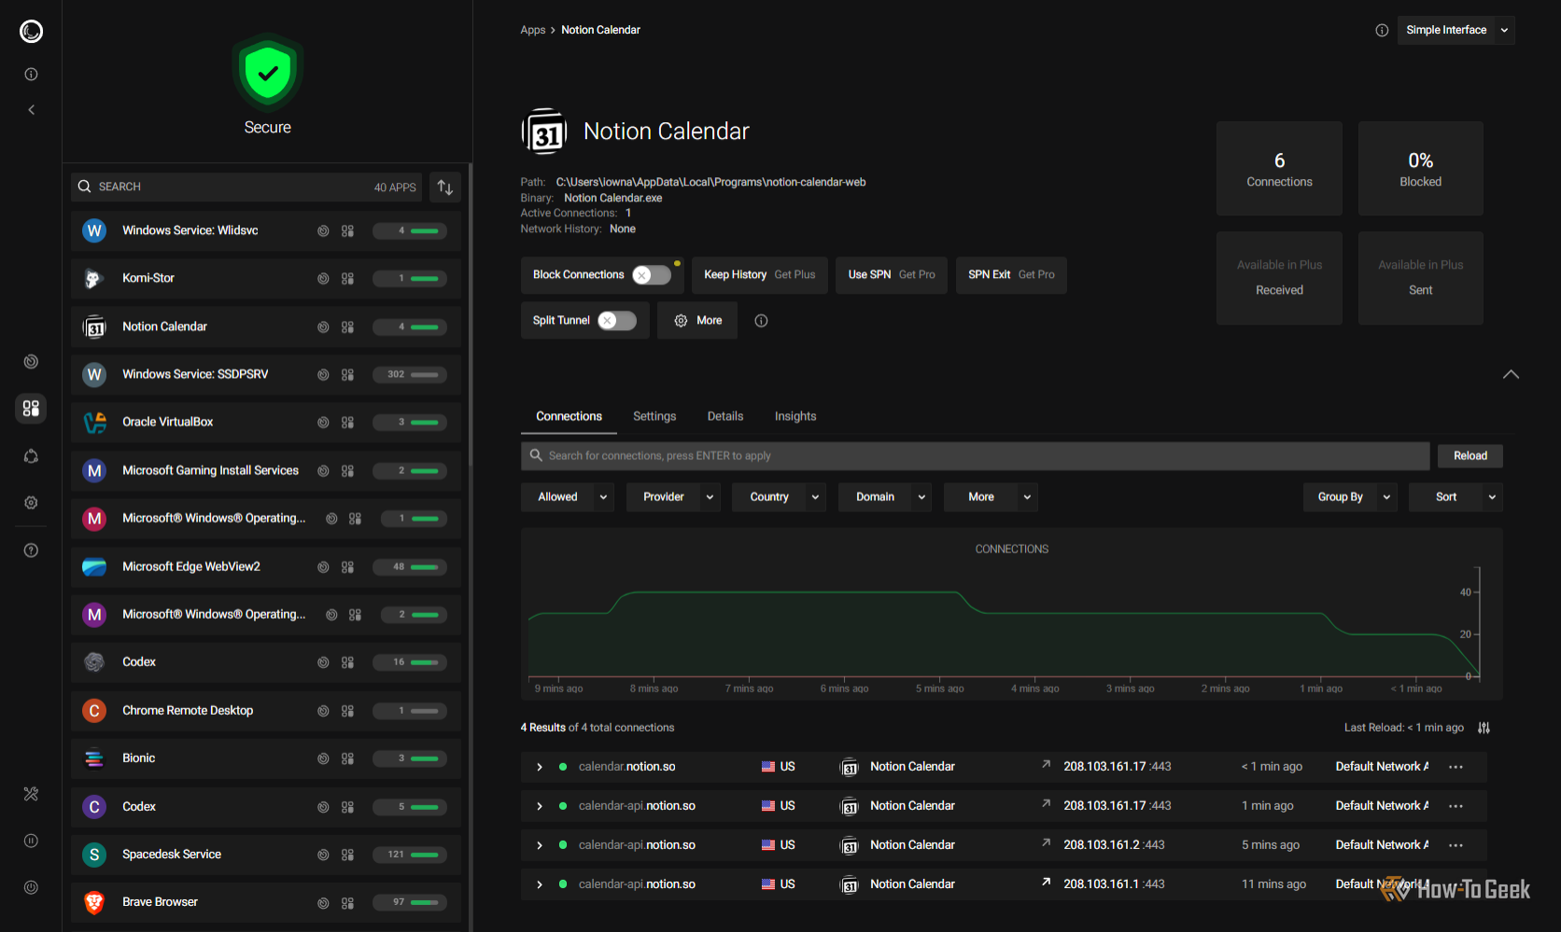Click the power icon at the sidebar bottom
This screenshot has width=1561, height=932.
[31, 887]
